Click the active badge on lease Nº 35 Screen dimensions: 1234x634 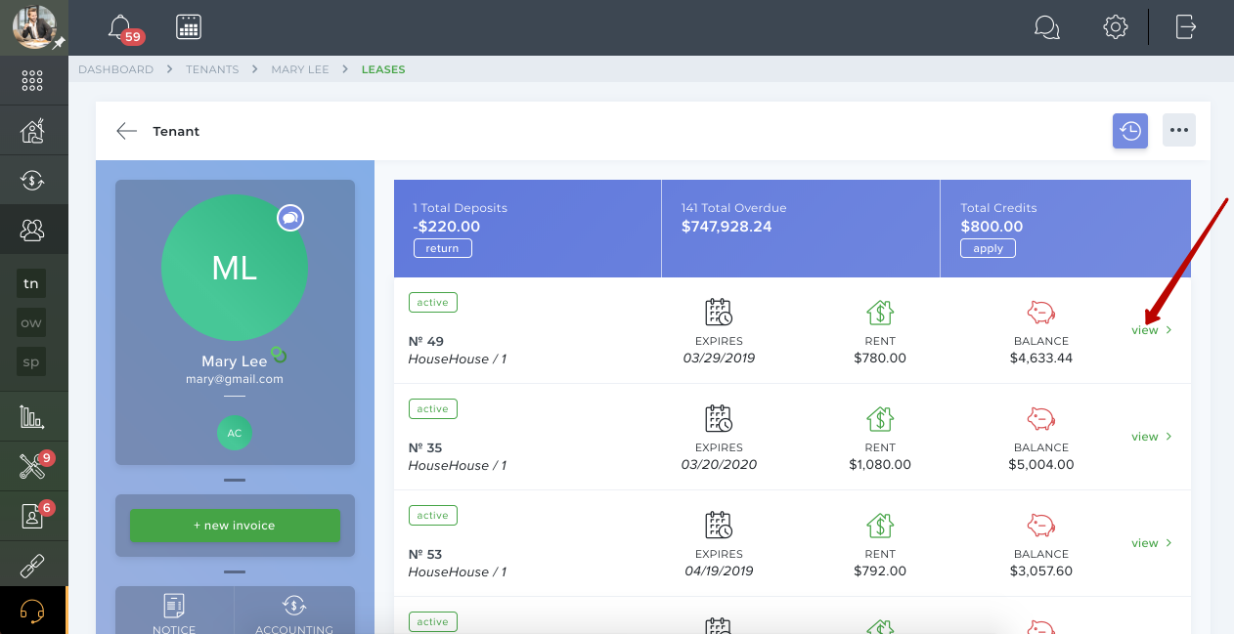(x=433, y=409)
